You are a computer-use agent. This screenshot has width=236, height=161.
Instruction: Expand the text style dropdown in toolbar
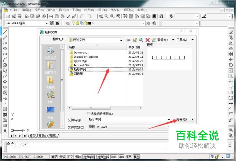coord(197,16)
